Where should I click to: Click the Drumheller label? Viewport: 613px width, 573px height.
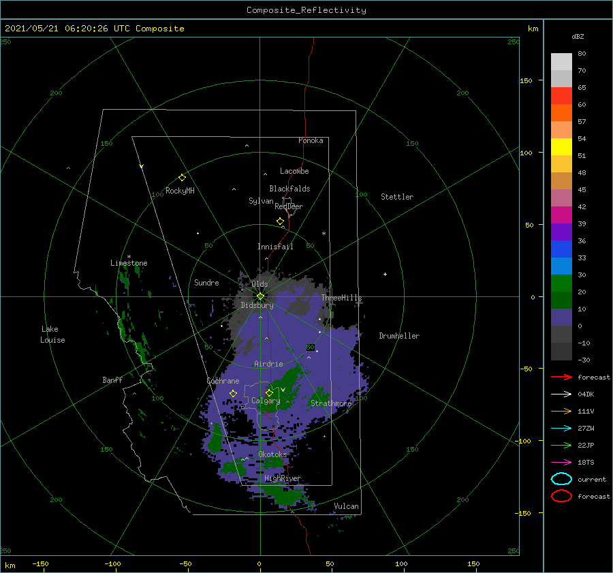click(399, 336)
